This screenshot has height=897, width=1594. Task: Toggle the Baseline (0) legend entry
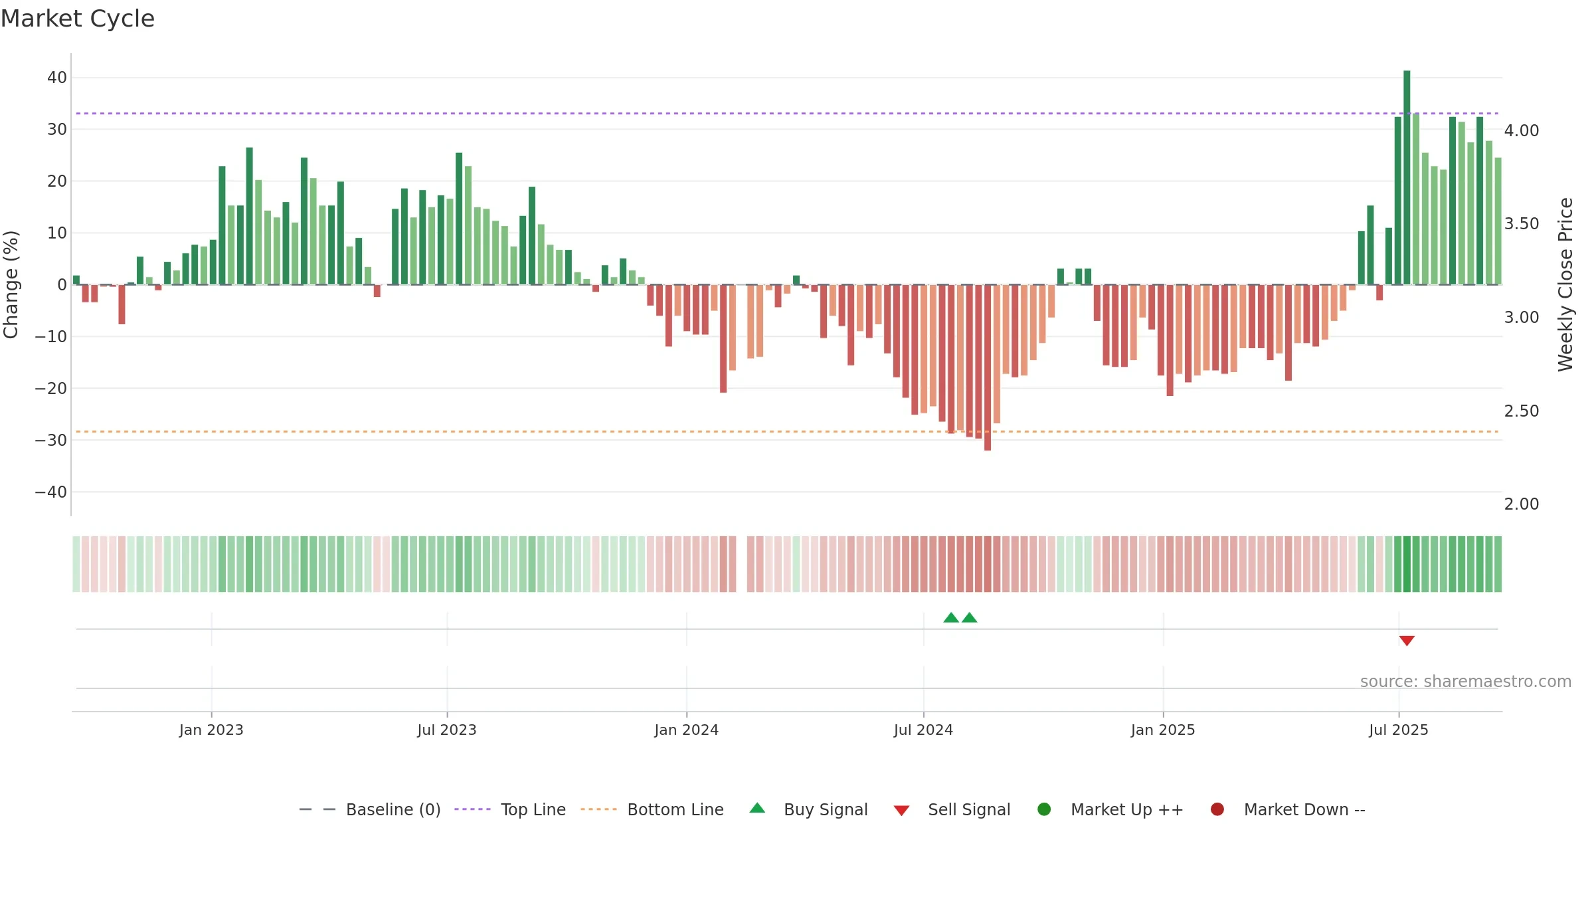click(x=370, y=809)
